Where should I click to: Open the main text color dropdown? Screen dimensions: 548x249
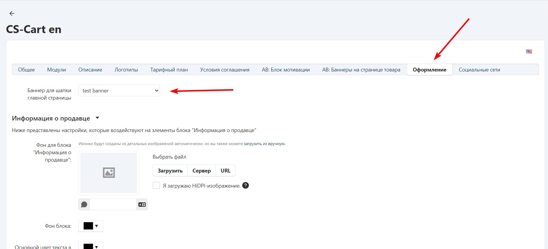pos(91,246)
